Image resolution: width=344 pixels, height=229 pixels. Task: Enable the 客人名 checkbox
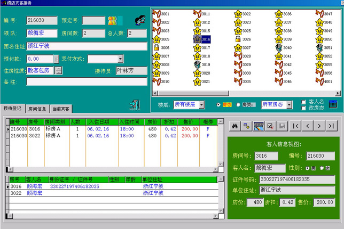[x=304, y=102]
